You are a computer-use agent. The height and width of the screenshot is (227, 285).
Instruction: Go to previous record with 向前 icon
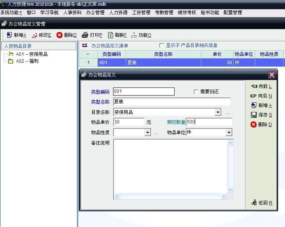pyautogui.click(x=253, y=86)
